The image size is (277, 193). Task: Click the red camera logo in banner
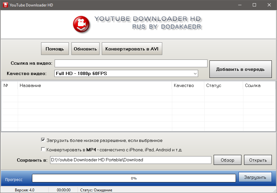coord(82,24)
